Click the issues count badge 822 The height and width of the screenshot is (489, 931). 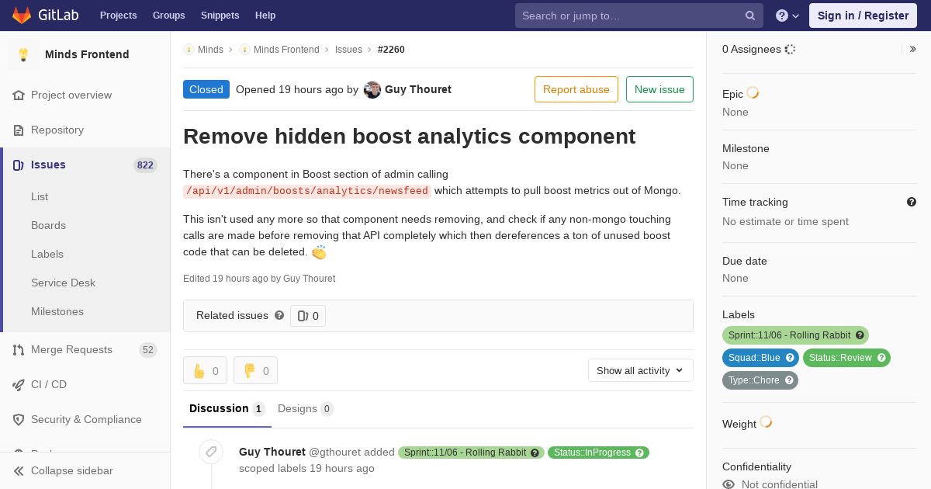pyautogui.click(x=145, y=165)
